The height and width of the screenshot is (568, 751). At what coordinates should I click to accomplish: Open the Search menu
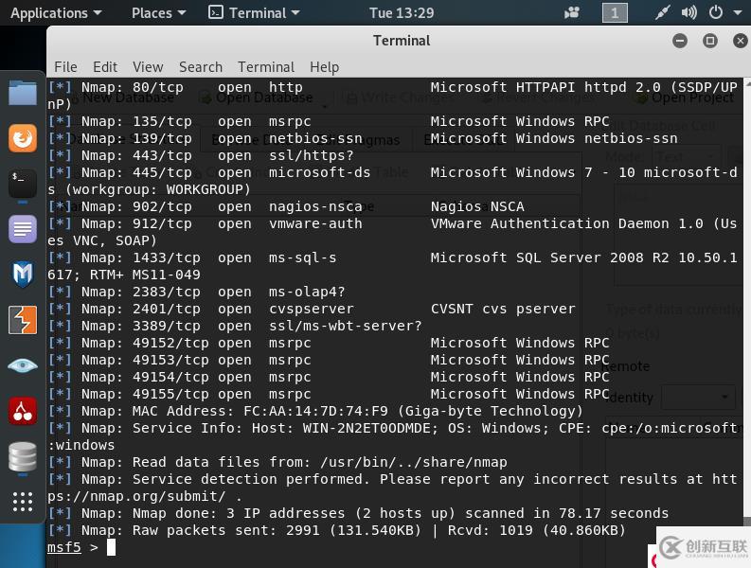tap(201, 67)
